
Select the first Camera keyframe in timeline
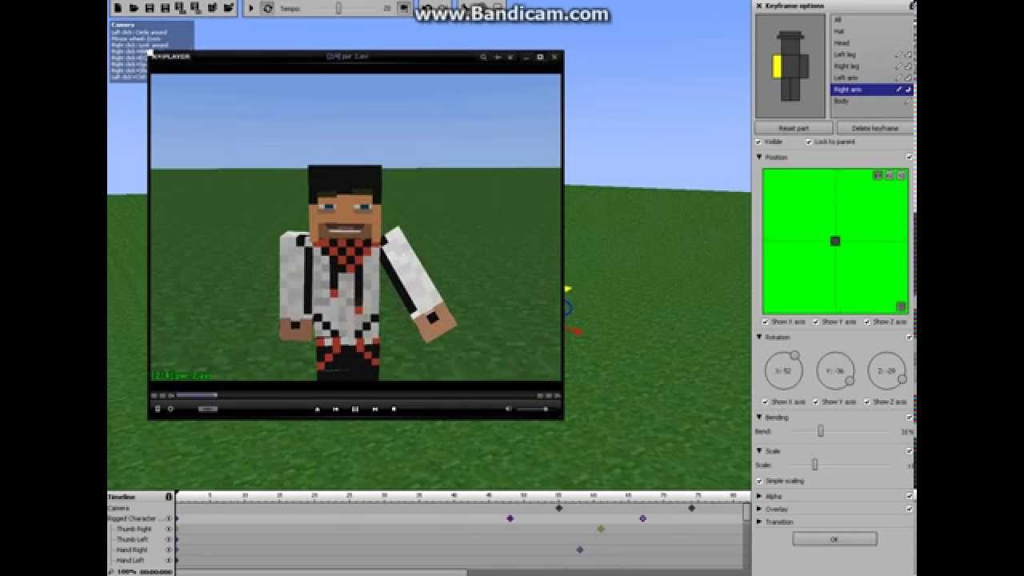(x=559, y=508)
